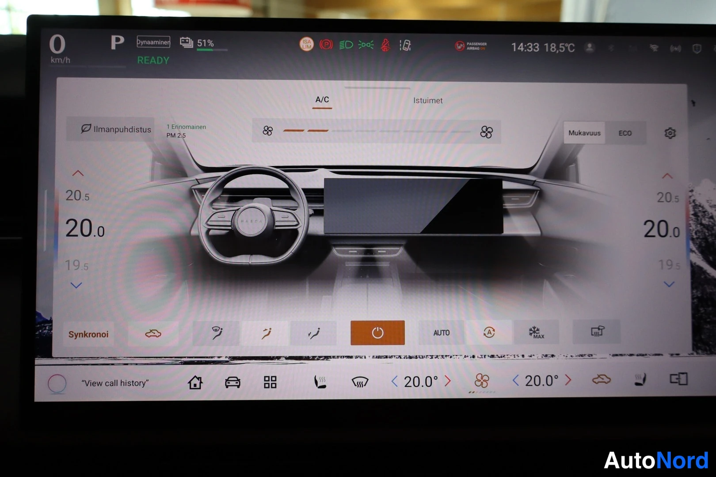Enable MAX cooling snowflake button
The height and width of the screenshot is (477, 716).
coord(536,333)
